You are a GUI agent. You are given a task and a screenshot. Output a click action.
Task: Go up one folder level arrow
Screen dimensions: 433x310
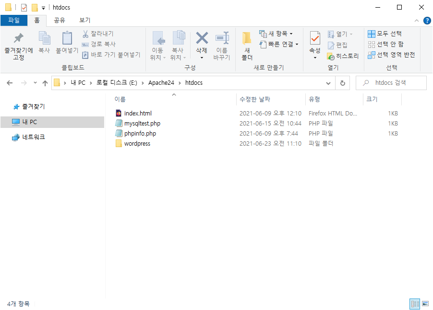tap(45, 83)
